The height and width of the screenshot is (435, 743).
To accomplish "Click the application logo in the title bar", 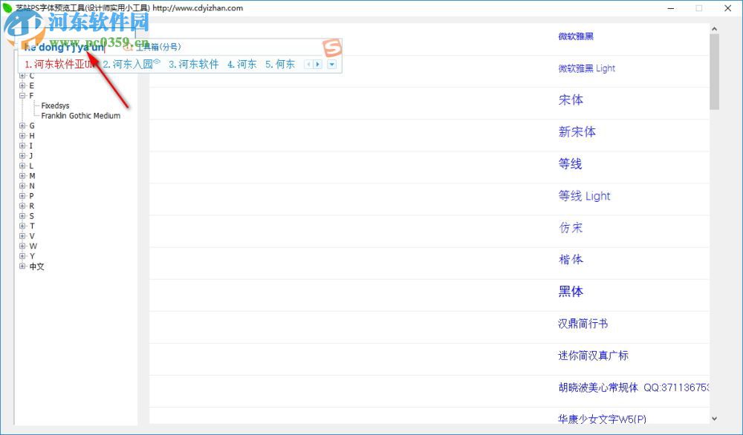I will tap(7, 7).
